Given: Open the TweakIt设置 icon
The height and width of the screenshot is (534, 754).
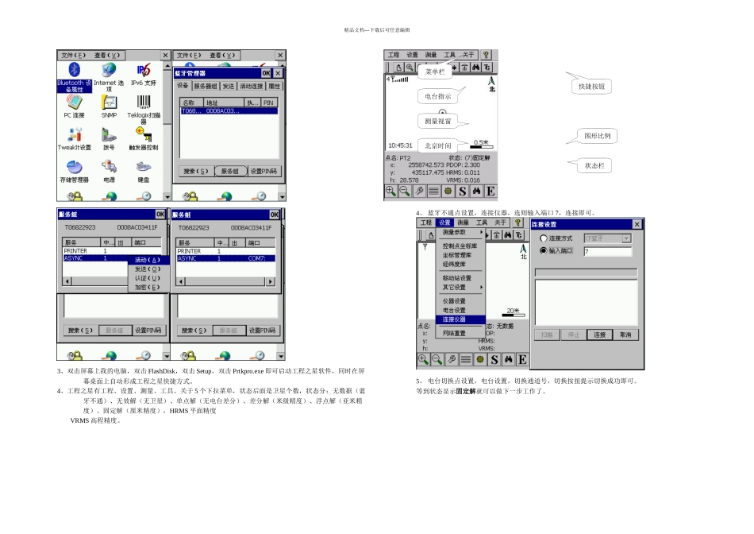Looking at the screenshot, I should [74, 139].
